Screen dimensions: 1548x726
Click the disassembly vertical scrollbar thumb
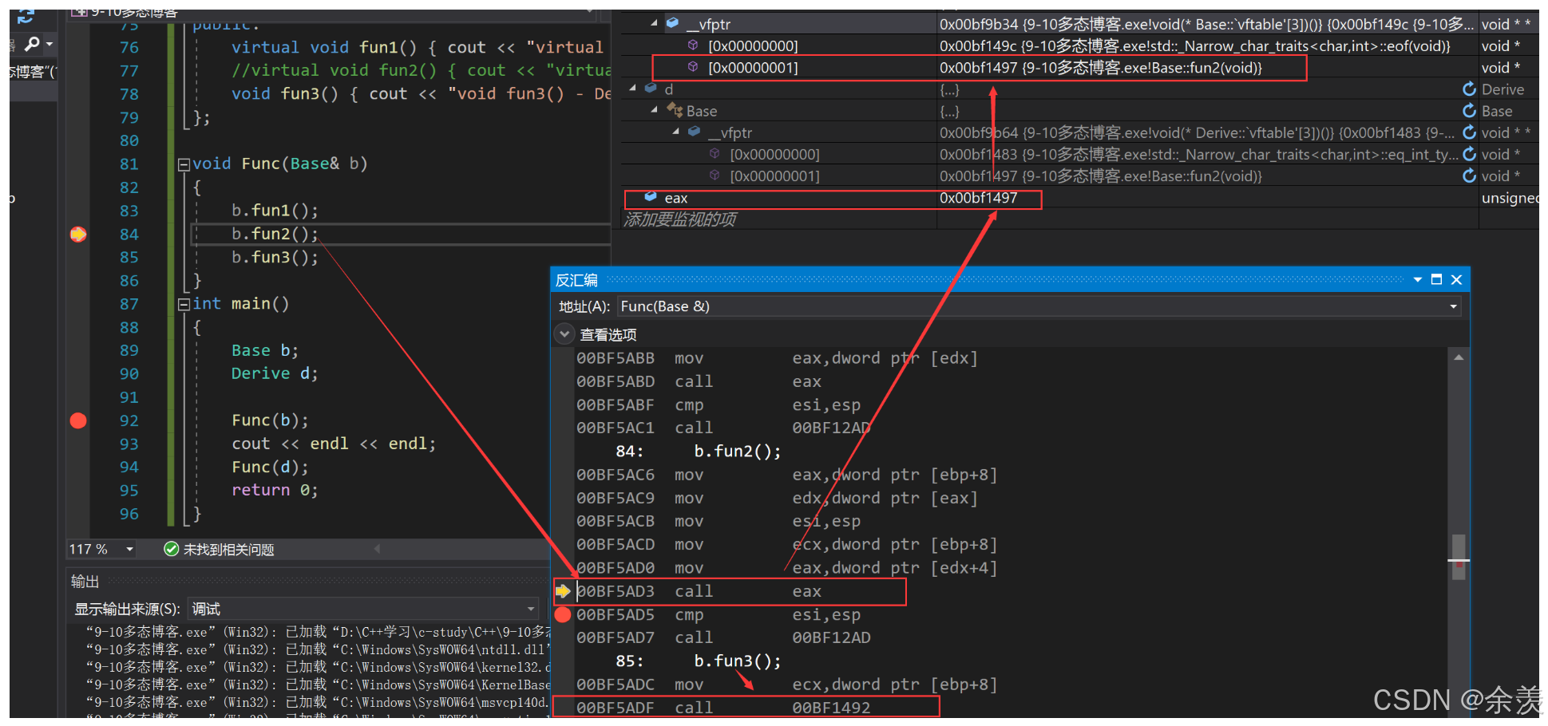(1459, 557)
